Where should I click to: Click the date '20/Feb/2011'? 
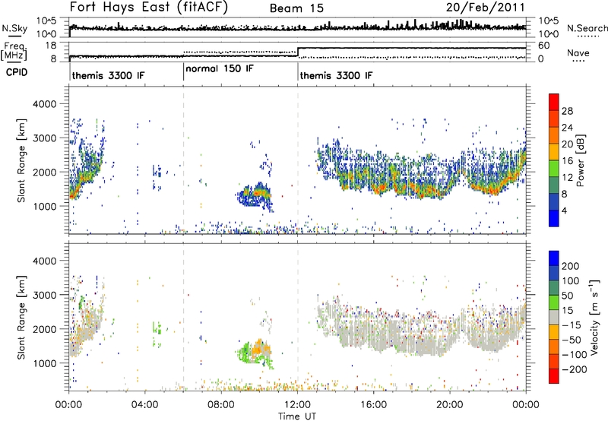pyautogui.click(x=485, y=7)
